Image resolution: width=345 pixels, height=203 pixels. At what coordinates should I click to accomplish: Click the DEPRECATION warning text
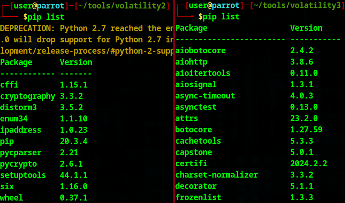coord(87,40)
